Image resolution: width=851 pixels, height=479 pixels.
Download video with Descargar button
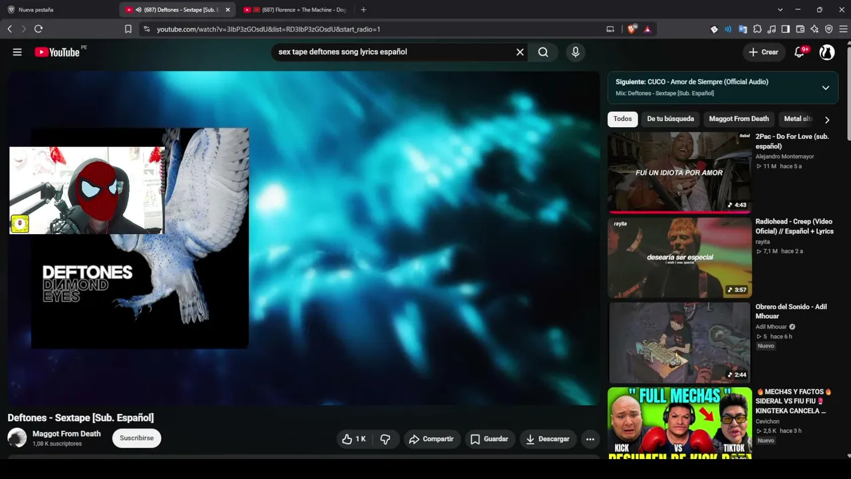coord(548,439)
